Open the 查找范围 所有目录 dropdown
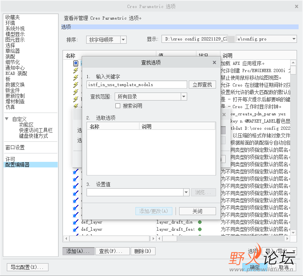The width and height of the screenshot is (303, 276). [x=184, y=97]
